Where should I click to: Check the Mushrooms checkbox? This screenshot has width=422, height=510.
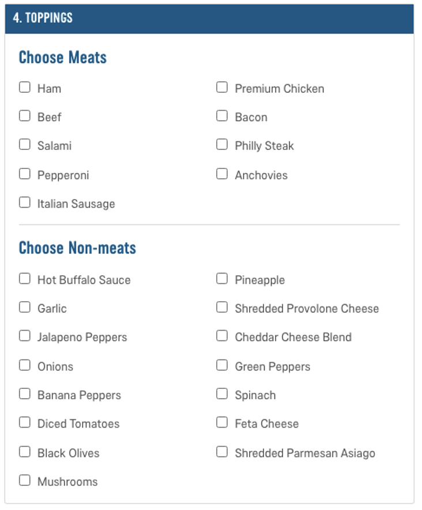25,481
